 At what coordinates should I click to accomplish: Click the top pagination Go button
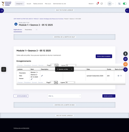(57, 65)
